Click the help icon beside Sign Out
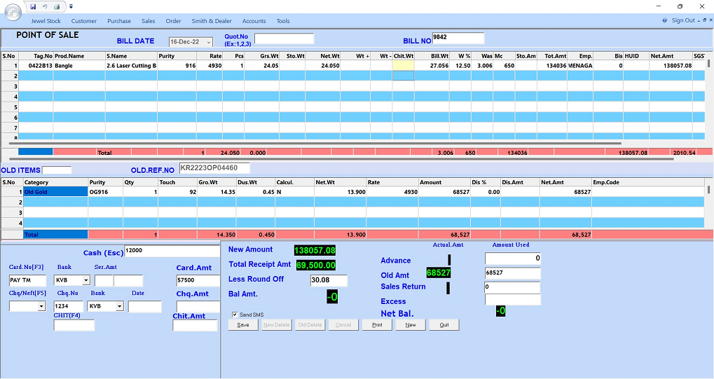 click(x=665, y=21)
